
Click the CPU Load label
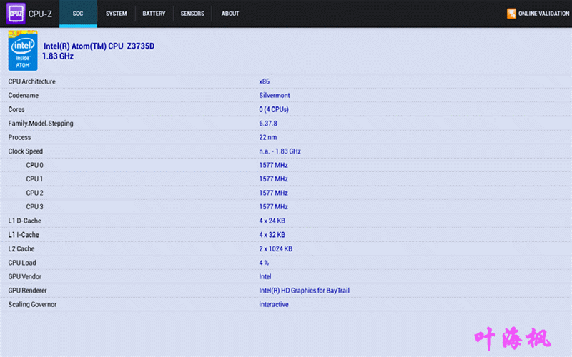(x=22, y=263)
